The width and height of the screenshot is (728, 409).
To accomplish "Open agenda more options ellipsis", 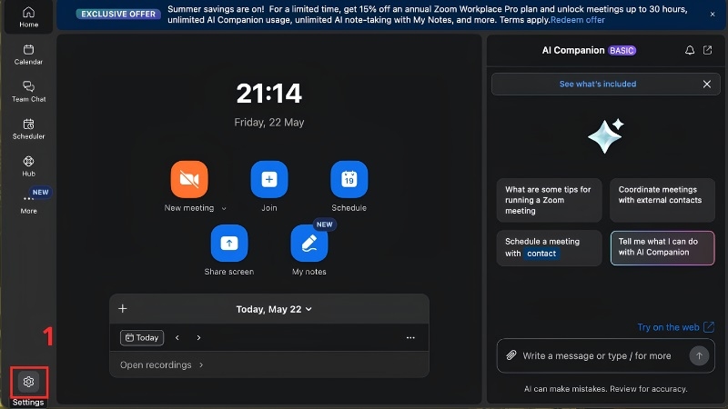I will [x=410, y=337].
